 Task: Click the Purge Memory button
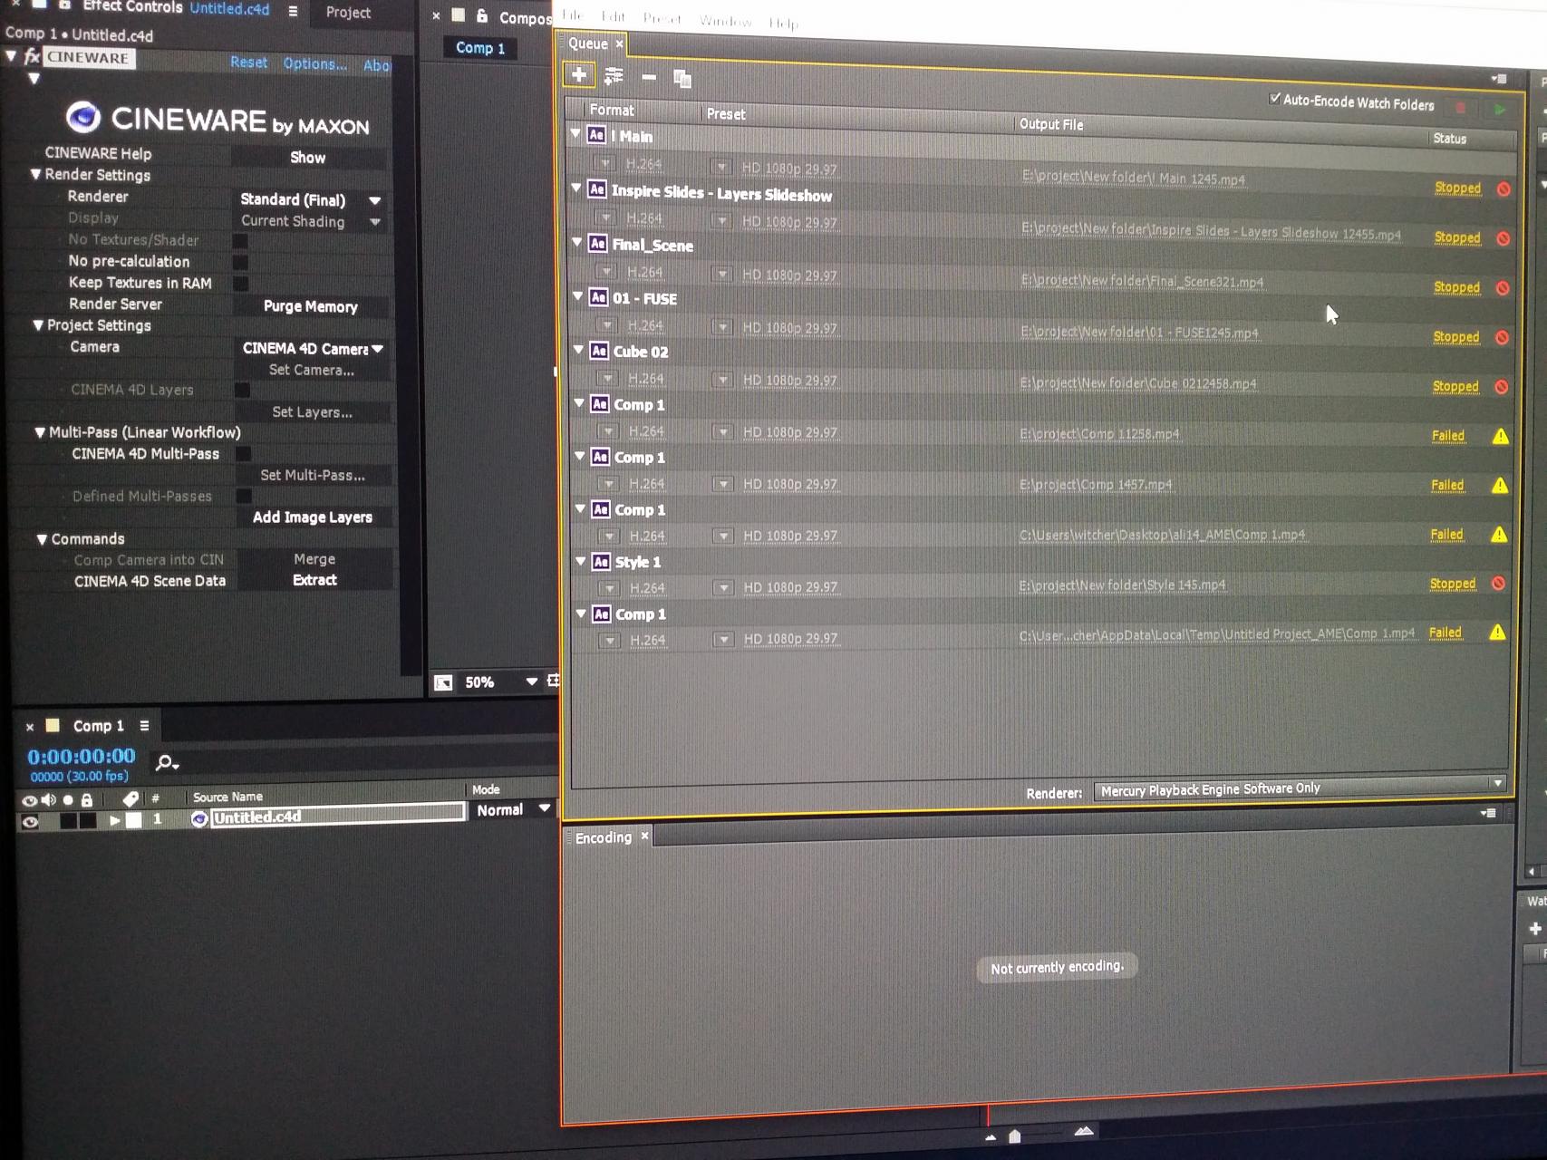click(x=311, y=306)
